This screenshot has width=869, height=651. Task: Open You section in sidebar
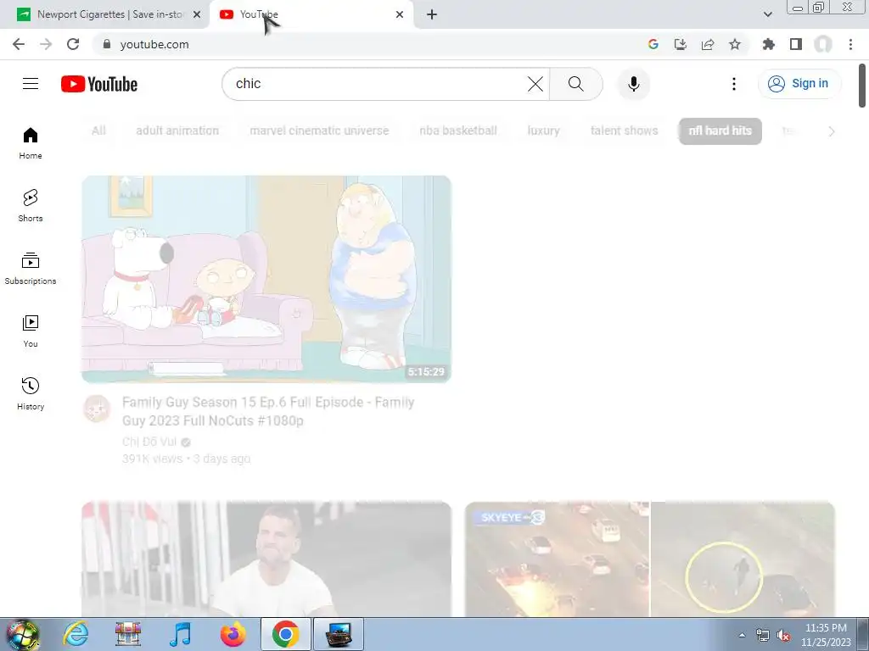click(x=31, y=331)
